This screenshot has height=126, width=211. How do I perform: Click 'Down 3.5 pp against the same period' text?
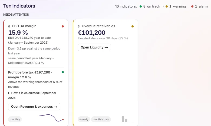[x=34, y=48]
